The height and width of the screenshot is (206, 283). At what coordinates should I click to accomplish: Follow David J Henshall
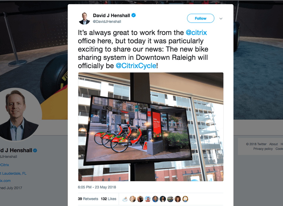tap(200, 18)
